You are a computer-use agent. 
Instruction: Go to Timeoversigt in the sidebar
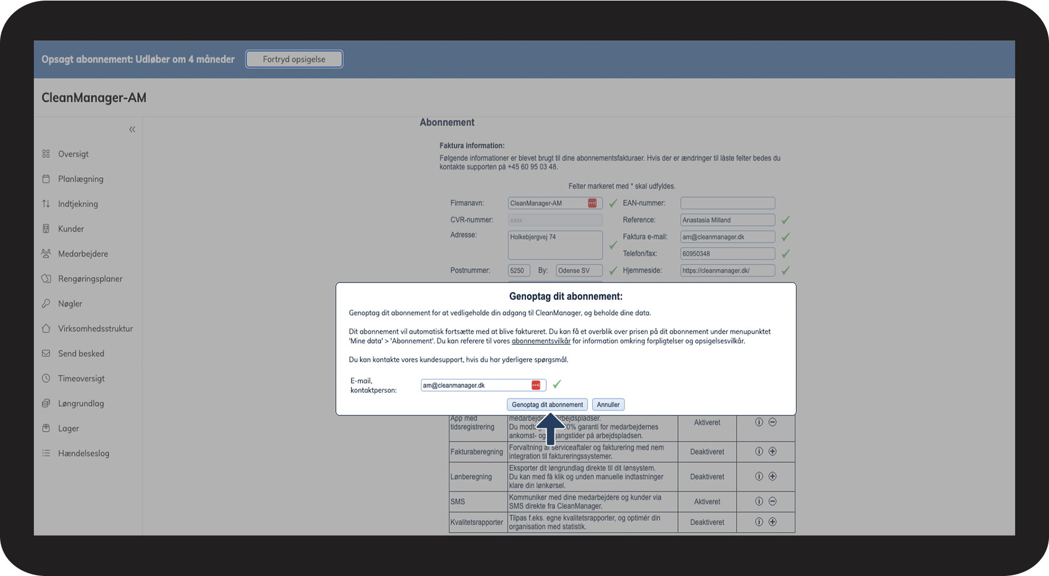click(x=81, y=378)
